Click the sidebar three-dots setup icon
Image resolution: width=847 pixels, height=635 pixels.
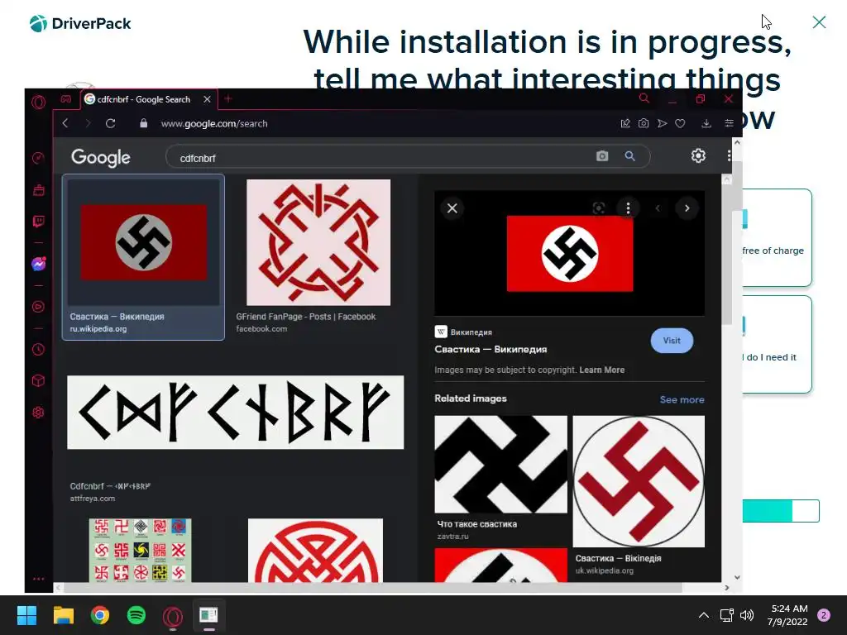click(x=38, y=579)
